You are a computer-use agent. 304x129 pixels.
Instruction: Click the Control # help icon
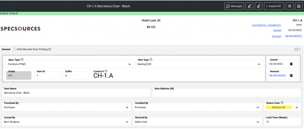tap(106, 71)
